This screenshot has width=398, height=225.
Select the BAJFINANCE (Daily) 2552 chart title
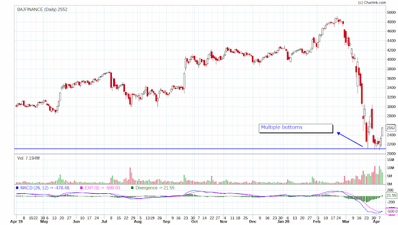pos(42,10)
